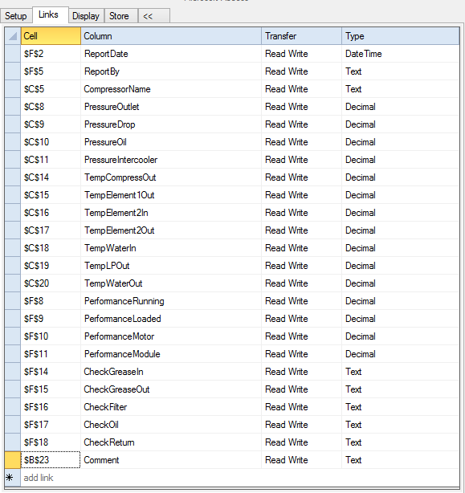Select TempElement1Out entry
Screen dimensions: 465x493
pos(171,195)
